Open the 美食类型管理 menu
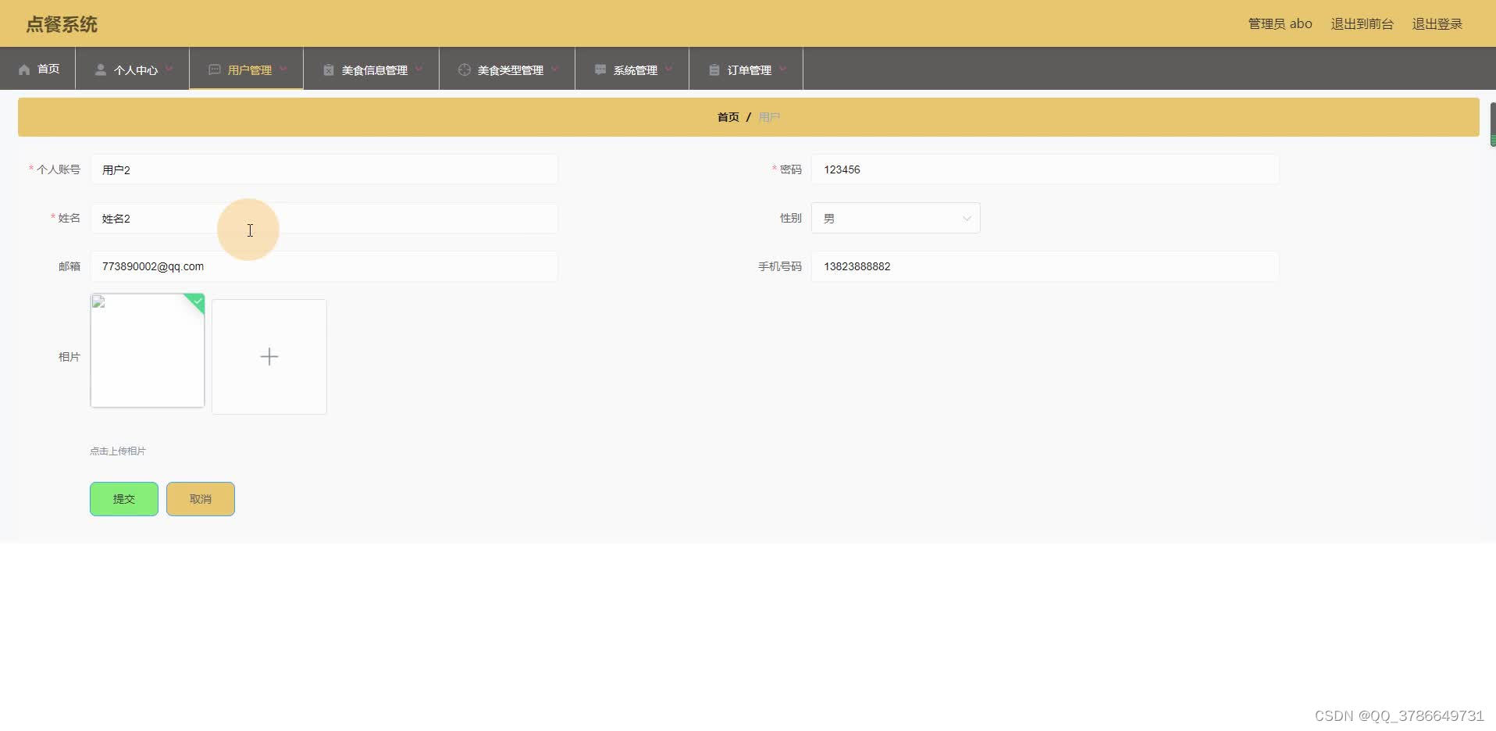Screen dimensions: 1496x731 click(x=508, y=69)
